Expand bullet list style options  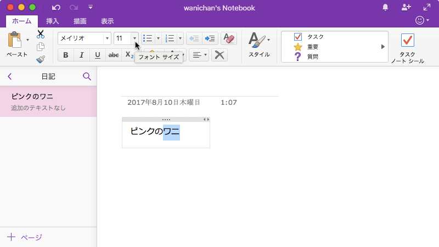tap(158, 38)
